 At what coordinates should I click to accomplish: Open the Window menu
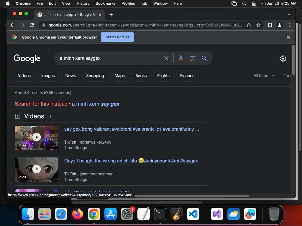click(160, 4)
